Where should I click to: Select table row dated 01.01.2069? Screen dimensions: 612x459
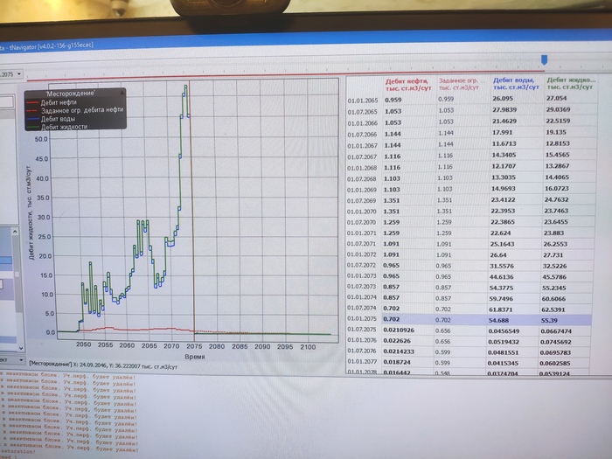pyautogui.click(x=471, y=190)
